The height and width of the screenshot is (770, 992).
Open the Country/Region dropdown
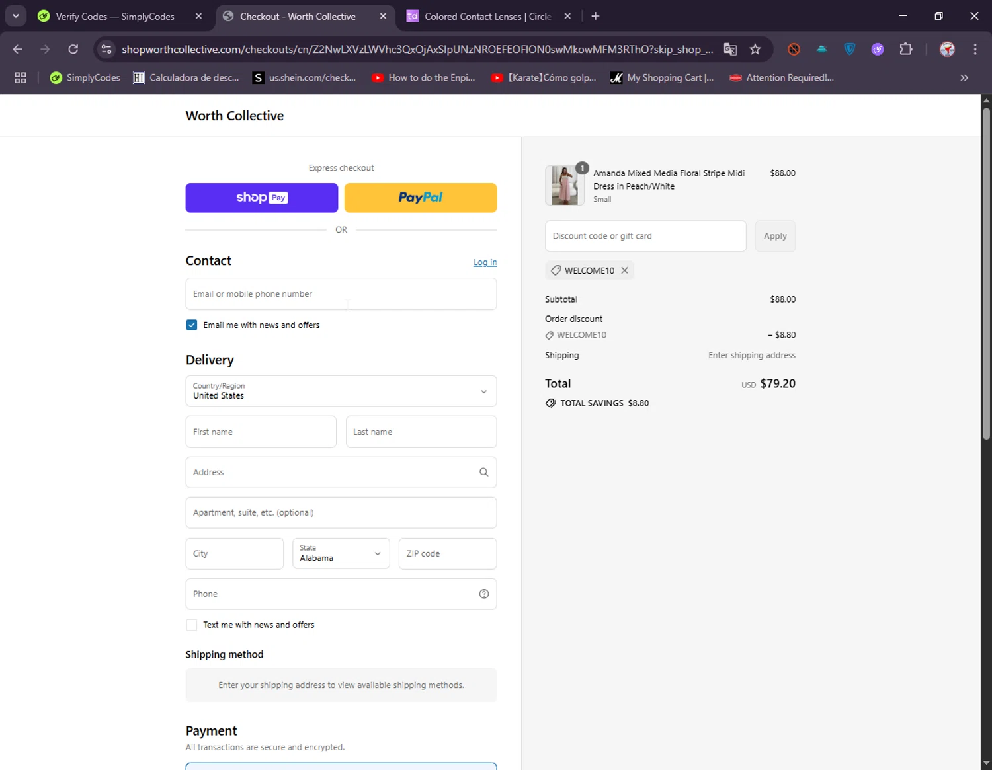click(341, 391)
